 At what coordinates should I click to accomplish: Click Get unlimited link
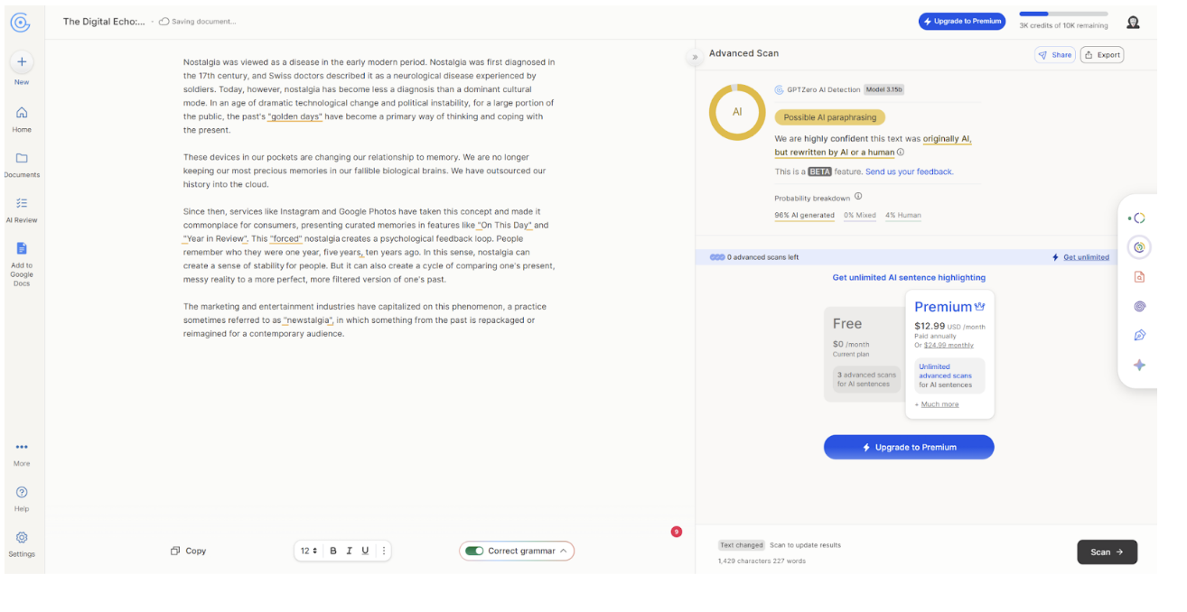[x=1086, y=257]
